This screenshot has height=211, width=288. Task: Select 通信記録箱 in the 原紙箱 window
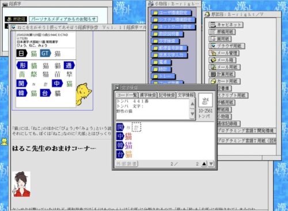229,123
